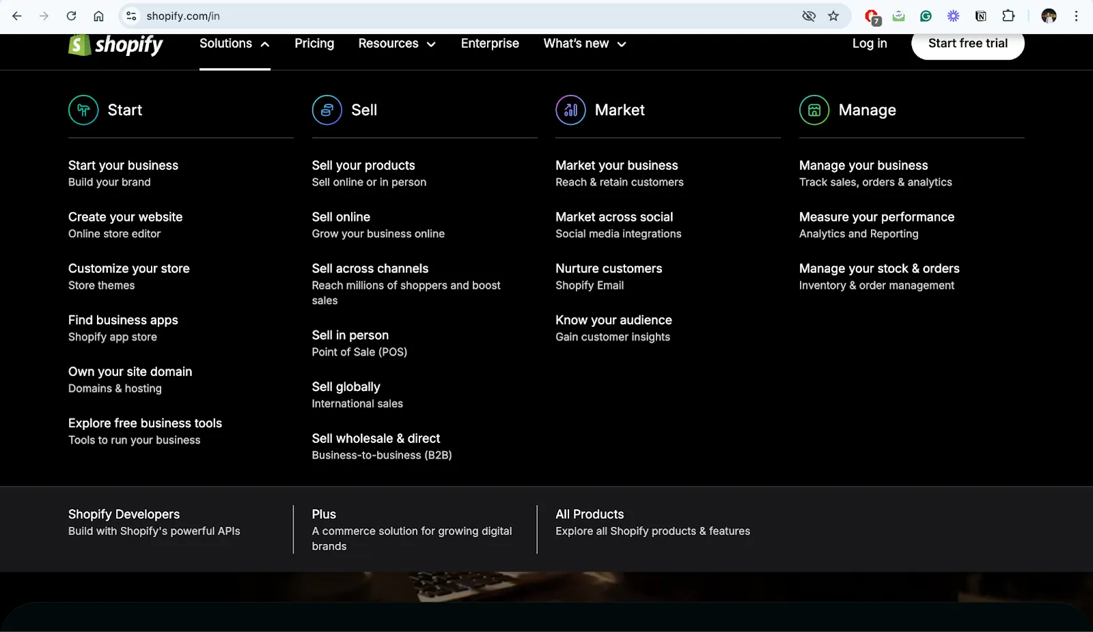This screenshot has height=632, width=1093.
Task: Open the Grammarly extension icon
Action: (926, 16)
